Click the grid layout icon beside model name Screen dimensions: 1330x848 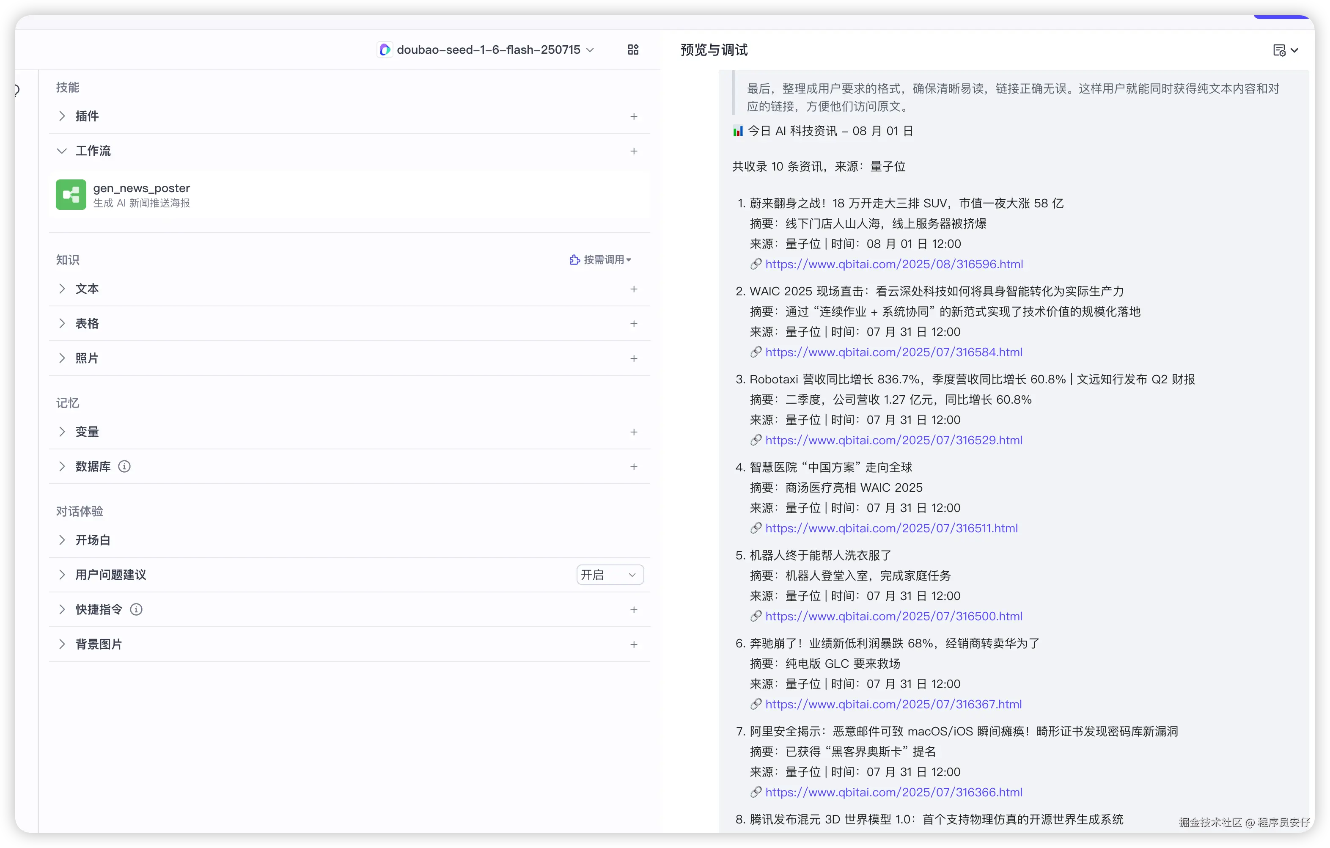633,50
